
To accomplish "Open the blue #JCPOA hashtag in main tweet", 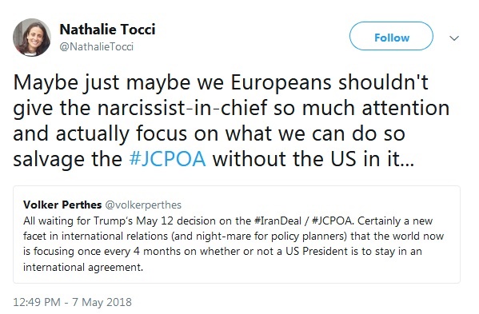I will point(167,159).
